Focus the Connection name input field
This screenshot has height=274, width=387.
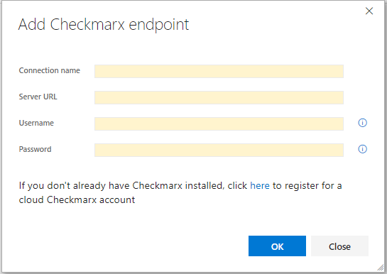click(x=219, y=71)
